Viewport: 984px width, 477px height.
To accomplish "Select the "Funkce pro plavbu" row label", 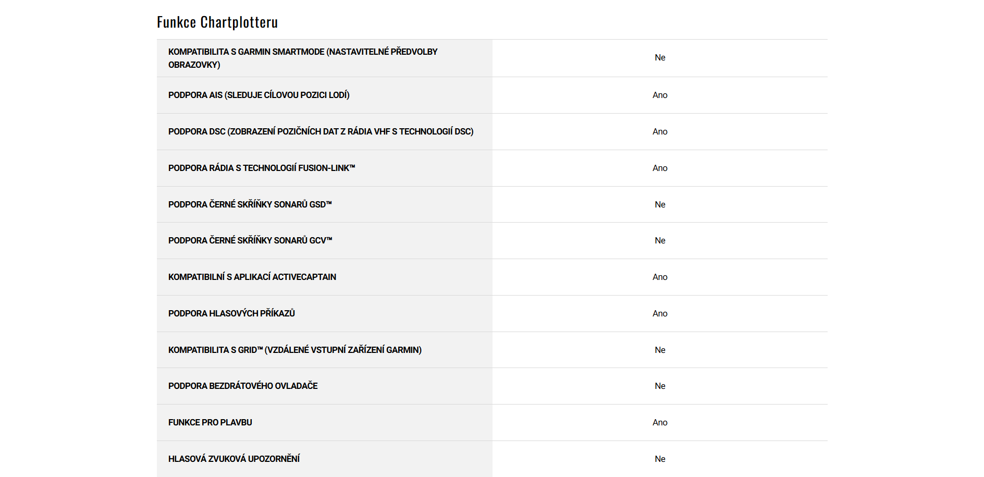I will pos(210,422).
